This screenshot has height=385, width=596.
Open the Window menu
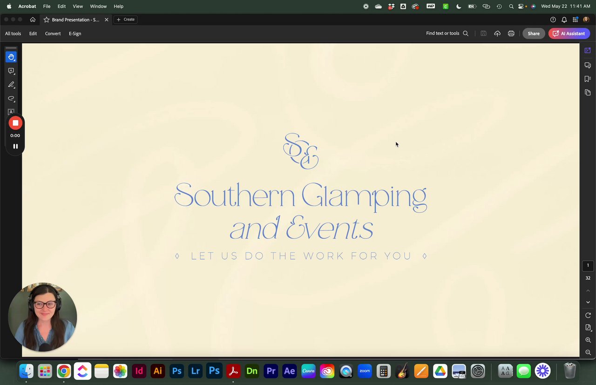pos(98,7)
